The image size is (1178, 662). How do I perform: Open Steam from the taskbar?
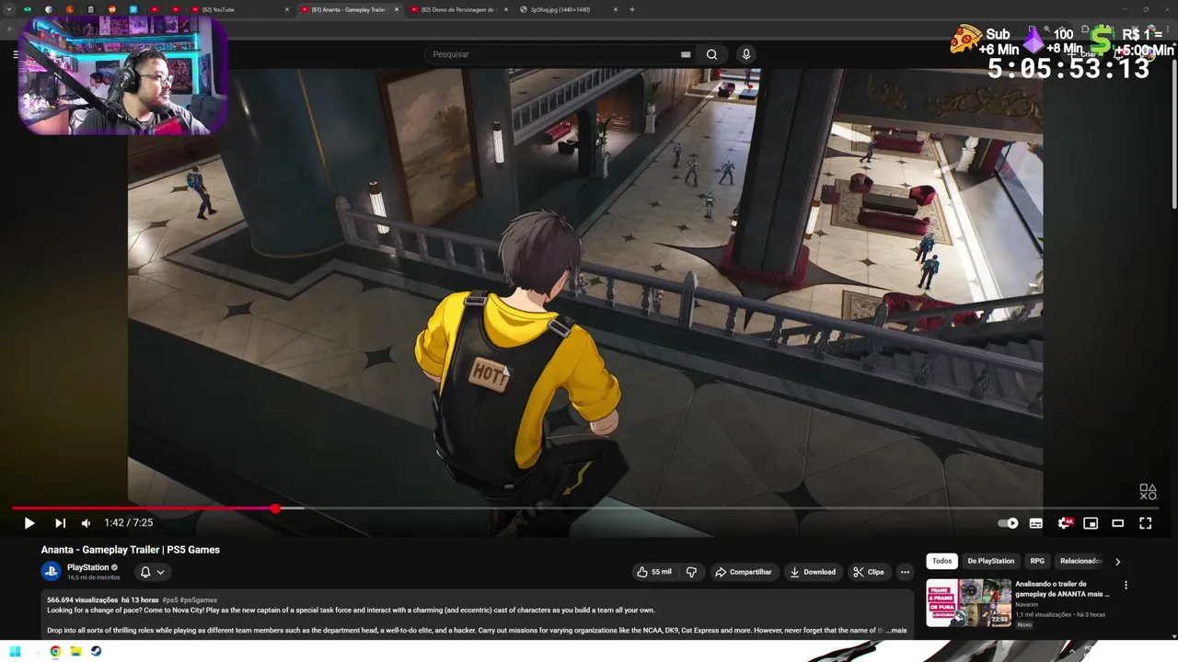(x=96, y=652)
